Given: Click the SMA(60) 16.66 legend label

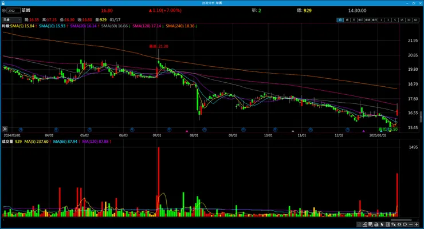Looking at the screenshot, I should click(x=116, y=26).
